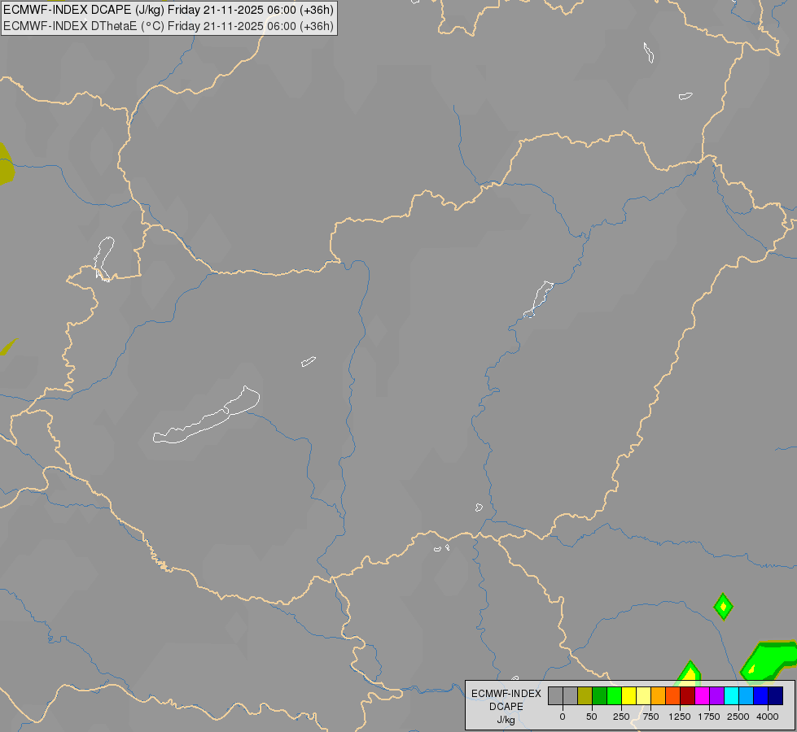Click the legend value '50'
Viewport: 797px width, 732px height.
coord(591,717)
